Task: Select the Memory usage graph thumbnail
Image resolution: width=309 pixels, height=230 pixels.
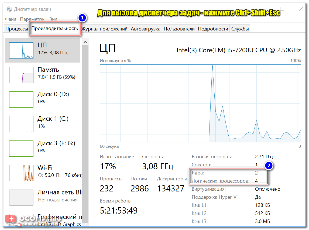Action: click(x=21, y=75)
